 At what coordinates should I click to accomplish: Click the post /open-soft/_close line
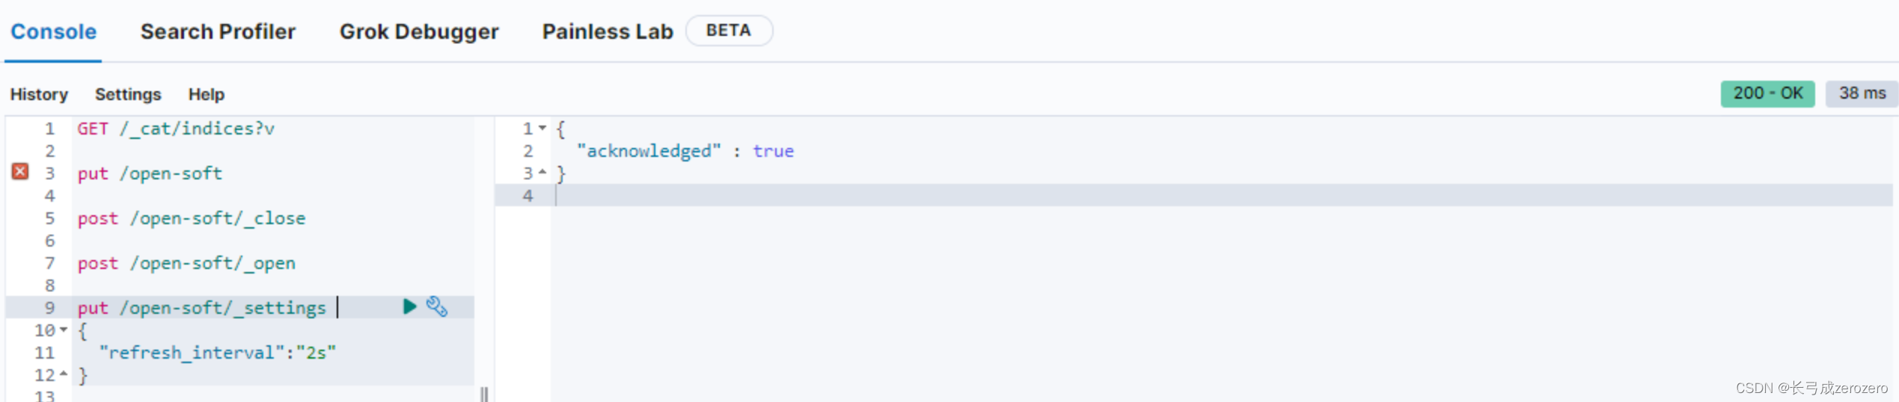pos(192,218)
